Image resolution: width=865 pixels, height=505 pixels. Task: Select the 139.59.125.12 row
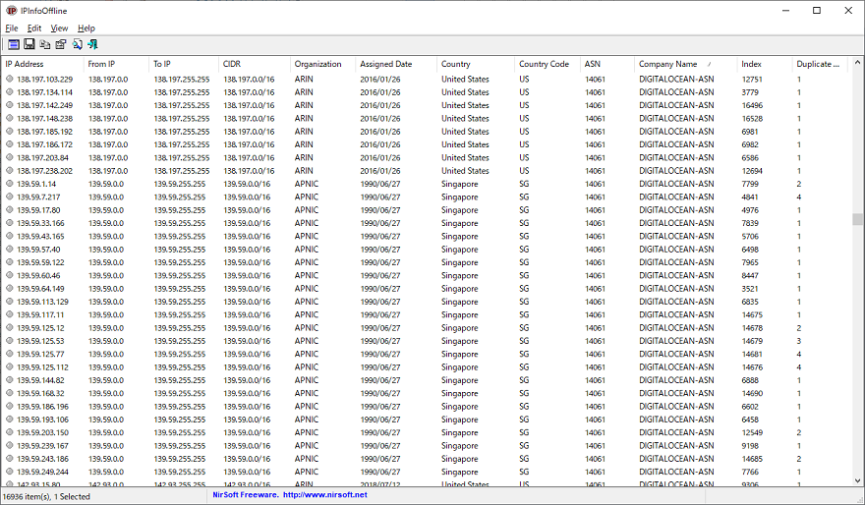(425, 328)
